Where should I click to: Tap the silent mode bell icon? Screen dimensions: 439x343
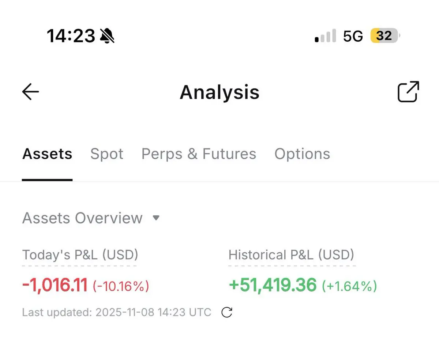107,36
